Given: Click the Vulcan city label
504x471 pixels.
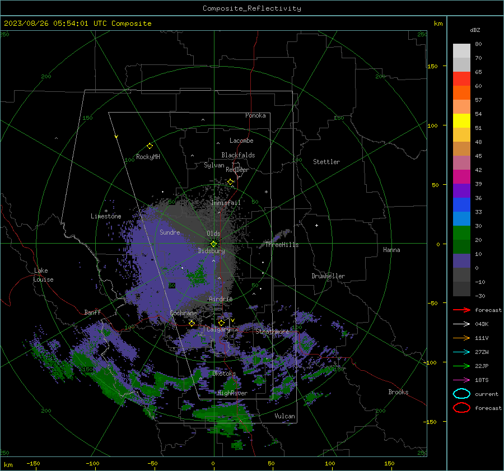Looking at the screenshot, I should pos(284,416).
